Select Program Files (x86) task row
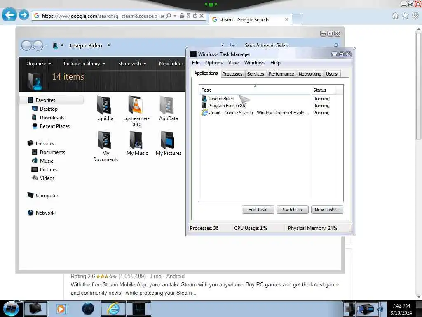The width and height of the screenshot is (422, 317). [271, 106]
